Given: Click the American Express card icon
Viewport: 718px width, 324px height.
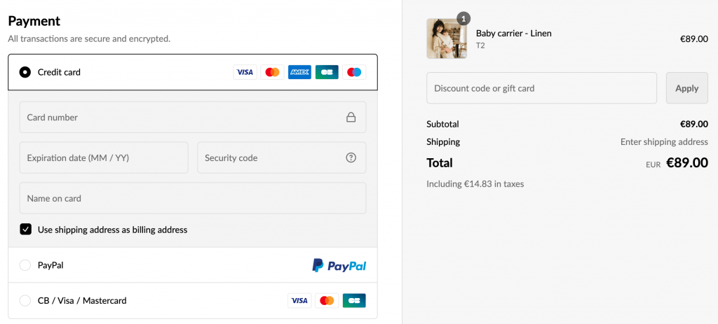Looking at the screenshot, I should 299,72.
